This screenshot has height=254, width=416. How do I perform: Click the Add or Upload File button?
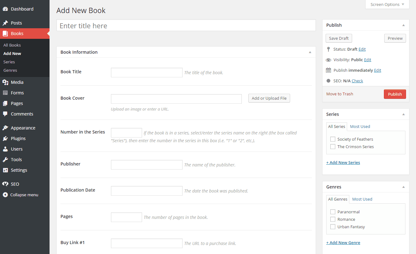(x=269, y=98)
